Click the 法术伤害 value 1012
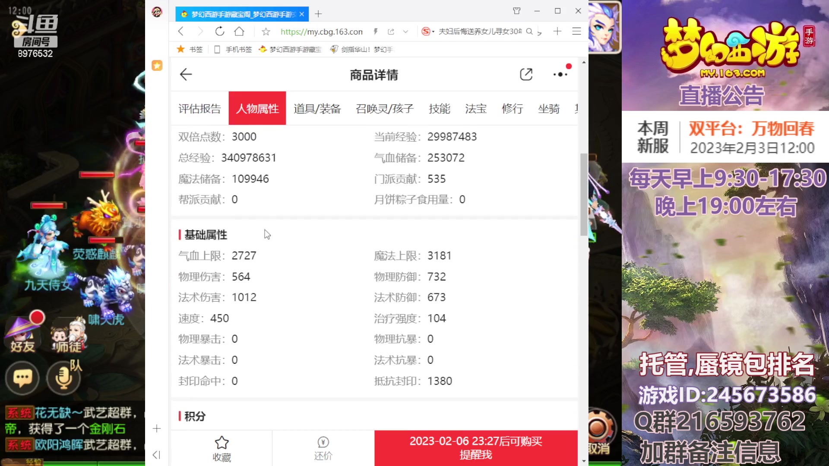The width and height of the screenshot is (829, 466). pos(244,297)
